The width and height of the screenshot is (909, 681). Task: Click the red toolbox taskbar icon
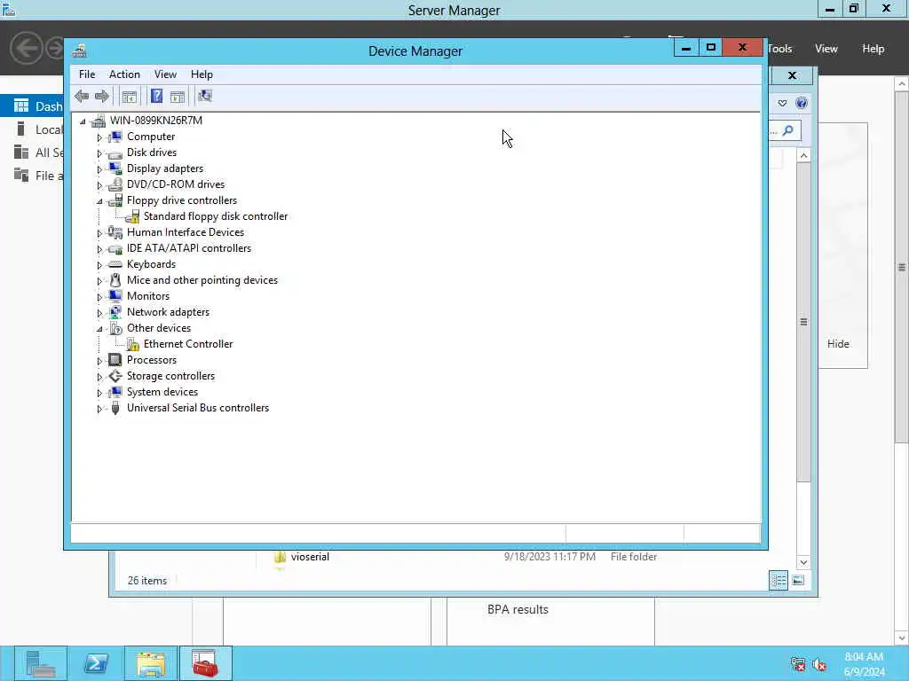tap(205, 663)
